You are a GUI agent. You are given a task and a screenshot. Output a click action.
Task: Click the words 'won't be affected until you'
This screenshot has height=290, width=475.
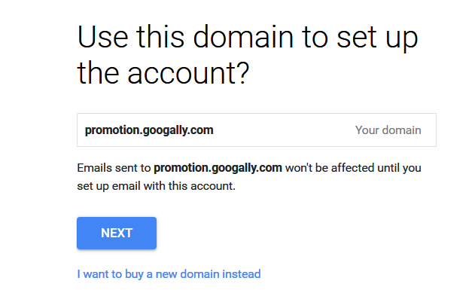(x=353, y=168)
